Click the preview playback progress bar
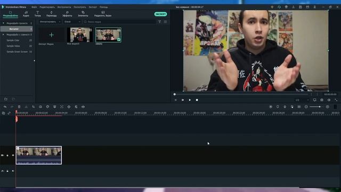This screenshot has width=341, height=192. 241,94
